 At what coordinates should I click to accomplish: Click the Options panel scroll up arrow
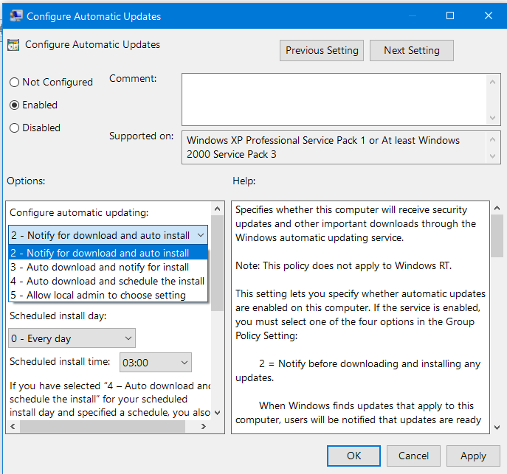click(218, 209)
